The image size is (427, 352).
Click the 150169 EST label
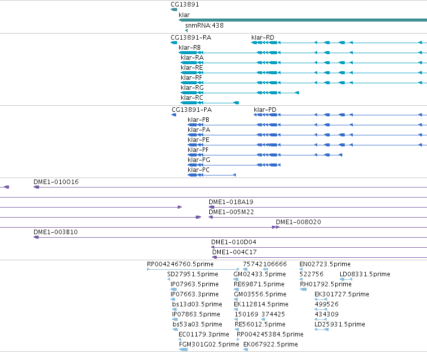click(246, 314)
